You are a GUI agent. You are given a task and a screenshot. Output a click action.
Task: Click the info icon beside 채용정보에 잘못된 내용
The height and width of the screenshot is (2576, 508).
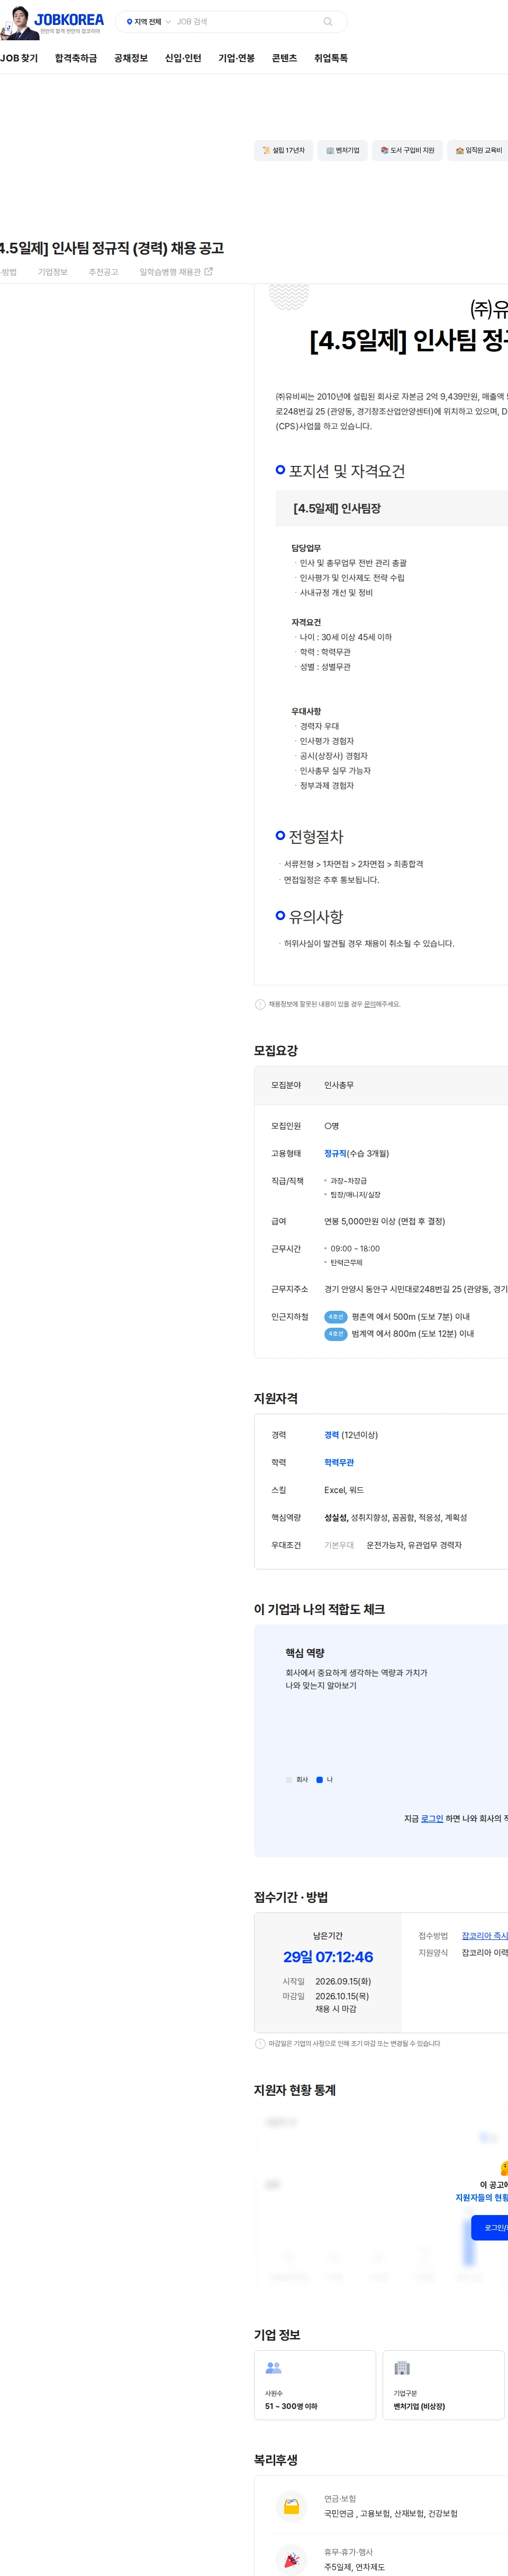pyautogui.click(x=259, y=1004)
